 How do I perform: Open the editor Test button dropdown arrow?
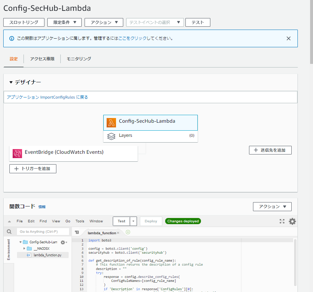click(133, 221)
